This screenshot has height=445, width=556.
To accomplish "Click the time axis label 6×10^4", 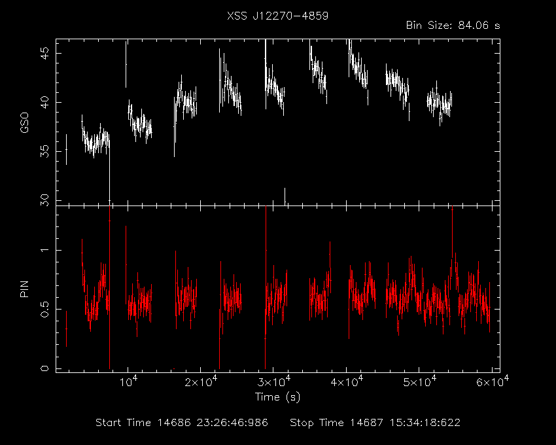I will pyautogui.click(x=493, y=382).
